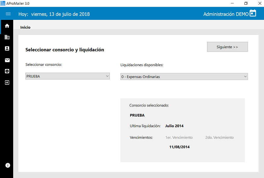
Task: Open the mail envelope sidebar icon
Action: pos(7,60)
